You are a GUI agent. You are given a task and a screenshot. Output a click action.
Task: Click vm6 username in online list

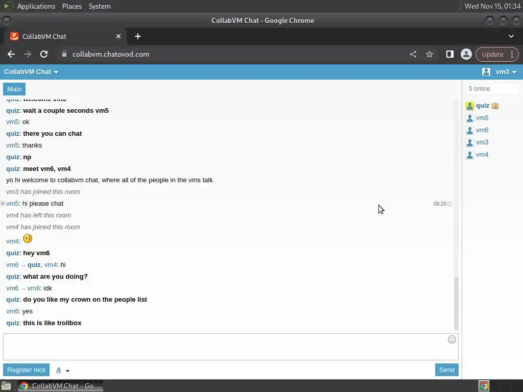[482, 130]
